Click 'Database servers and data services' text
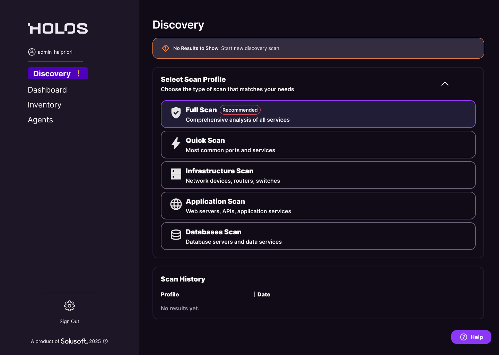Screen dimensions: 499x355 pyautogui.click(x=234, y=242)
